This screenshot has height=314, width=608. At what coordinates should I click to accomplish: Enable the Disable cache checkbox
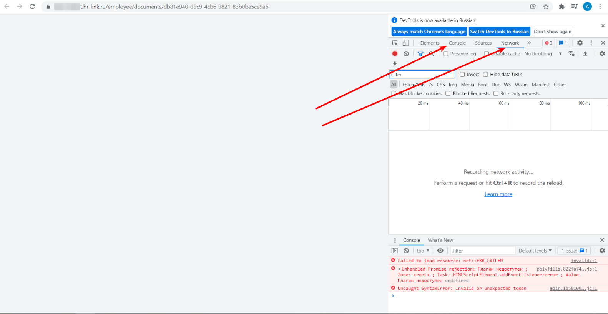[486, 54]
